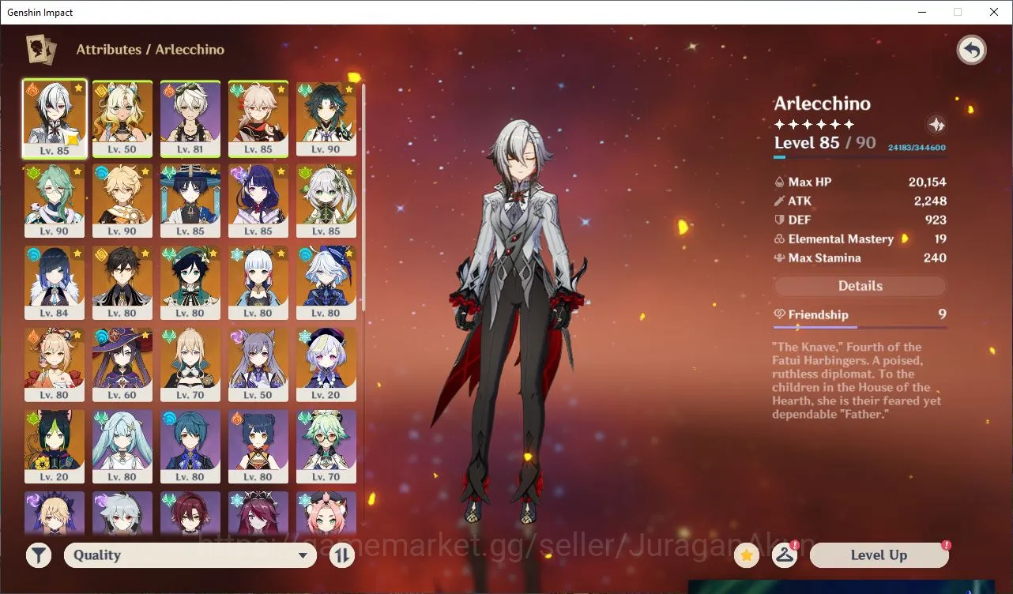1013x594 pixels.
Task: Click the ATK 2,248 stat row
Action: click(860, 201)
